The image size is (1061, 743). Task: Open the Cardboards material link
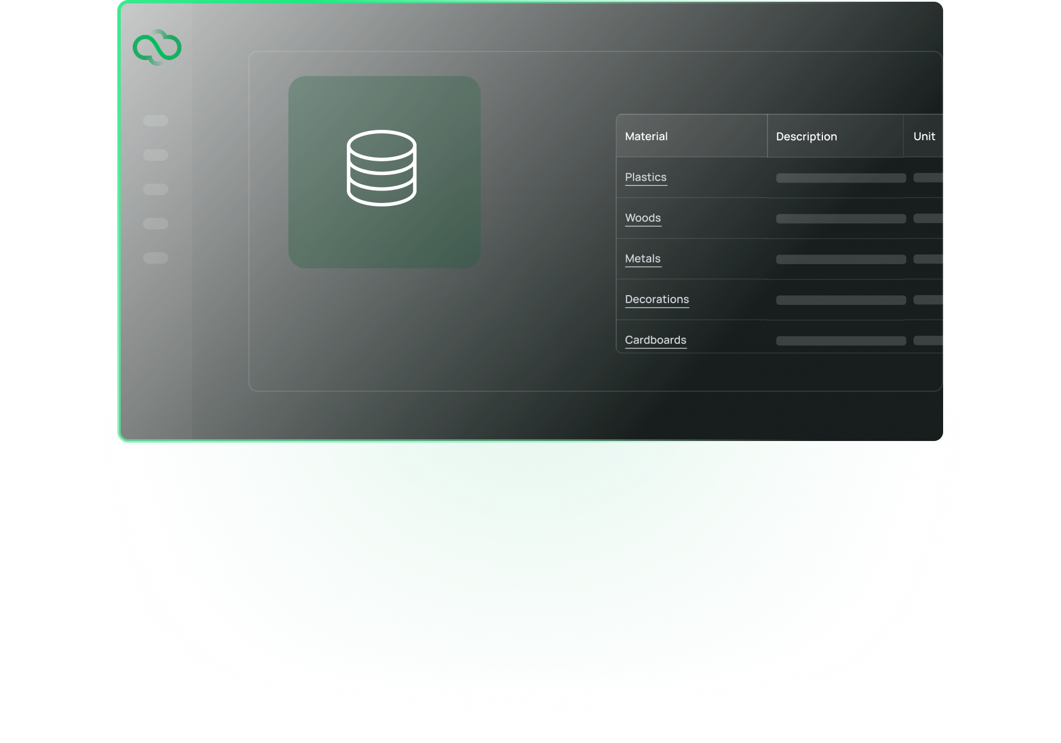click(x=655, y=340)
